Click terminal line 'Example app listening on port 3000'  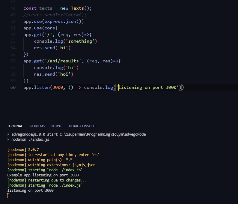[43, 175]
